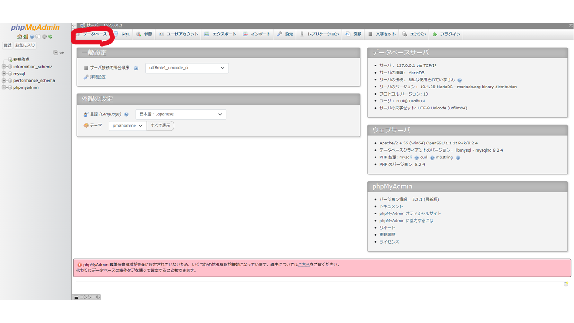574x323 pixels.
Task: Open phpMyAdmin documentation blue question icon in sidebar
Action: [x=32, y=36]
